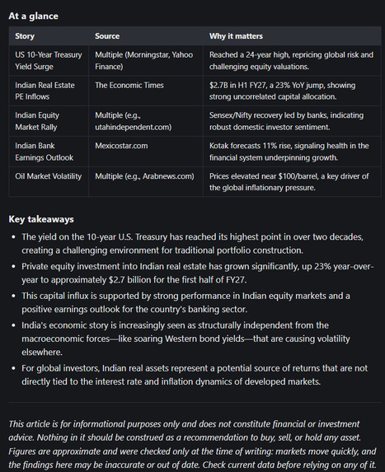Click the Arabnews.com source cell
Viewport: 385px width, 472px height.
[146, 182]
